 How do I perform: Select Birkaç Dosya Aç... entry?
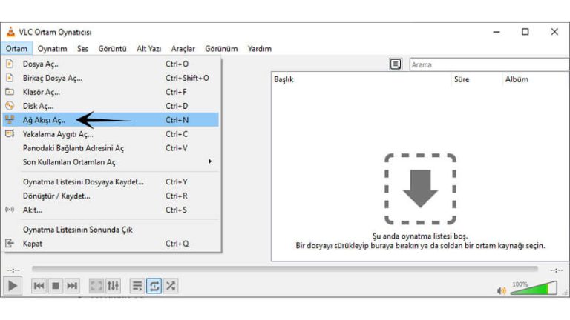tap(111, 78)
